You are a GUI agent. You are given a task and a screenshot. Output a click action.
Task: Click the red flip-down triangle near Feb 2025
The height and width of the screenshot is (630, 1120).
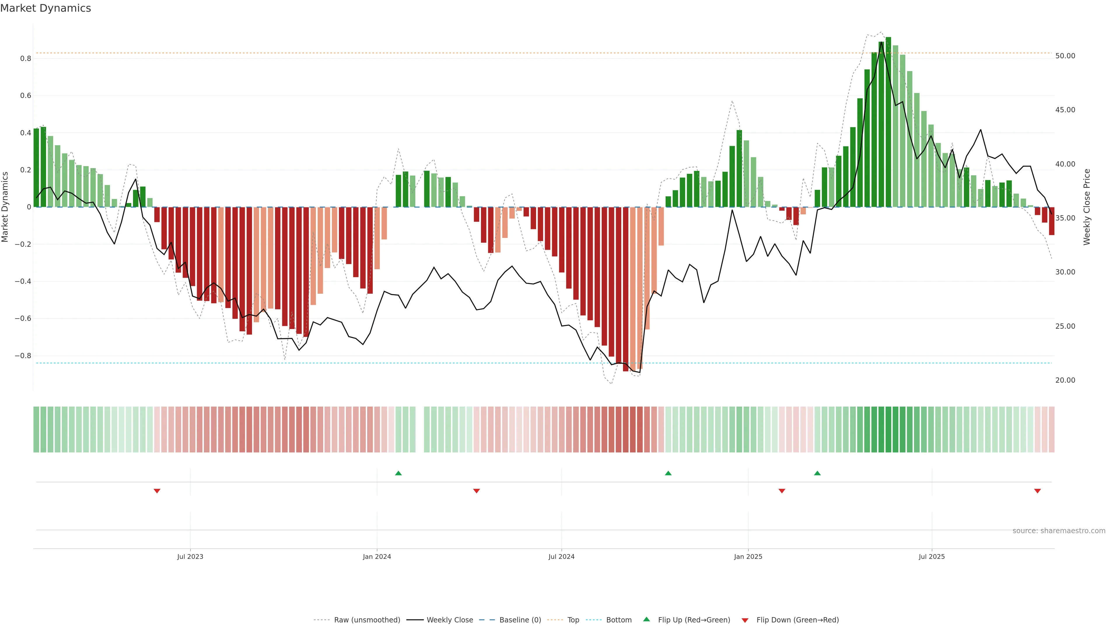(782, 491)
